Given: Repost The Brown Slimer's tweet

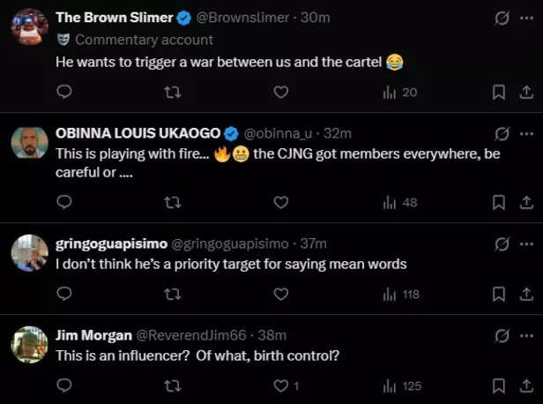Looking at the screenshot, I should click(x=172, y=92).
